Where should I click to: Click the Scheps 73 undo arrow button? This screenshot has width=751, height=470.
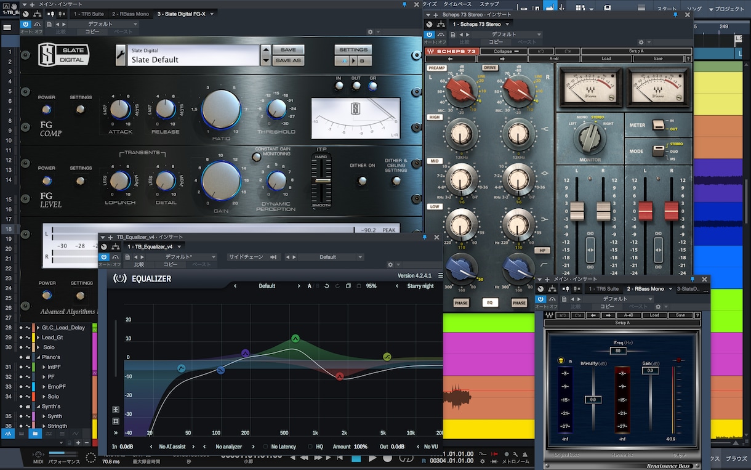(540, 51)
